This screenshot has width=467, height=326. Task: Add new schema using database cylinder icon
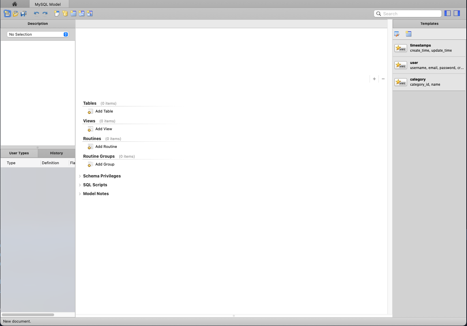[x=65, y=14]
